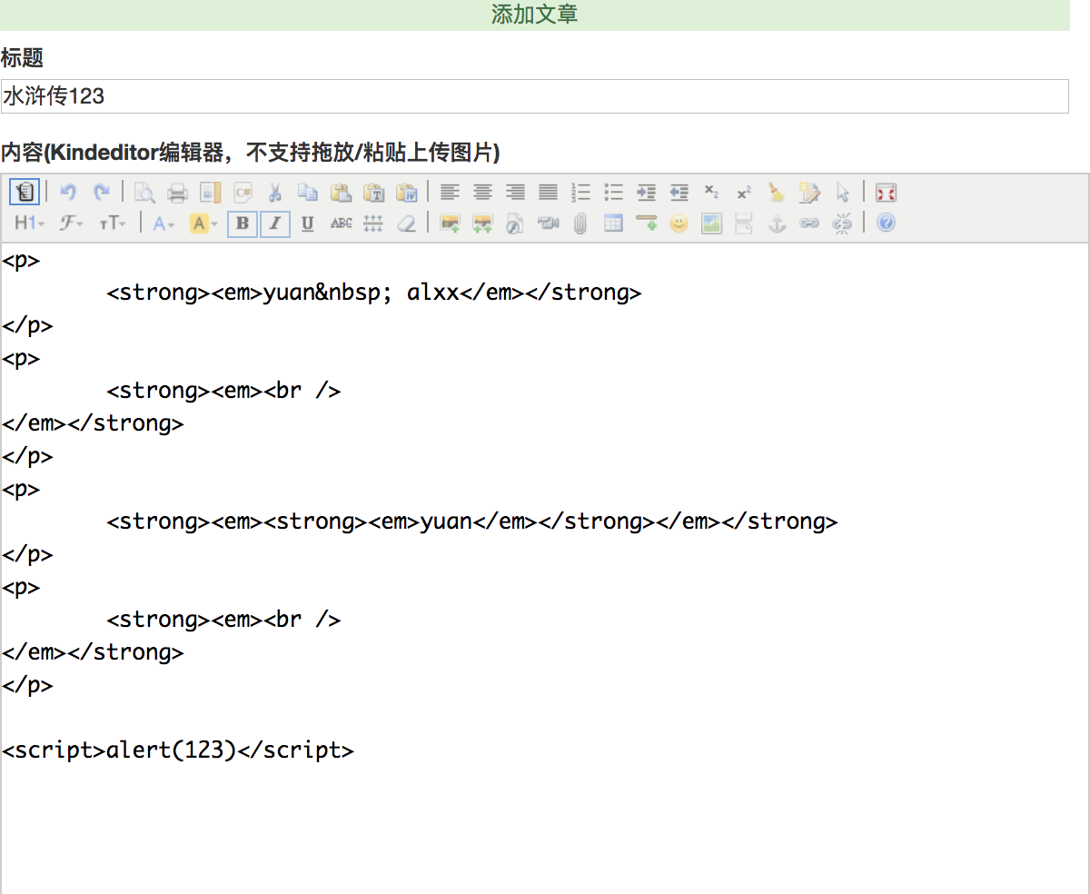Apply superscript formatting
This screenshot has width=1090, height=894.
[x=744, y=192]
